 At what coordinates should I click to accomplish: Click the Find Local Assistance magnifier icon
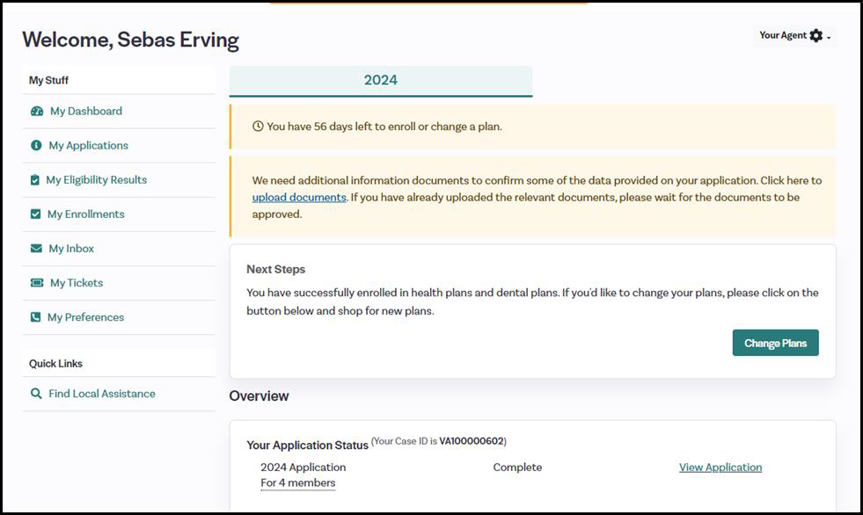[36, 394]
